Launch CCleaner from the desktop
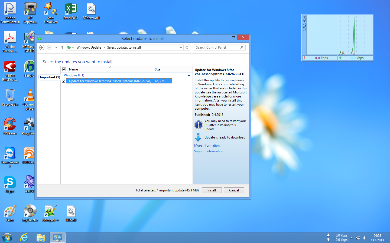The image size is (390, 243). pos(10,126)
